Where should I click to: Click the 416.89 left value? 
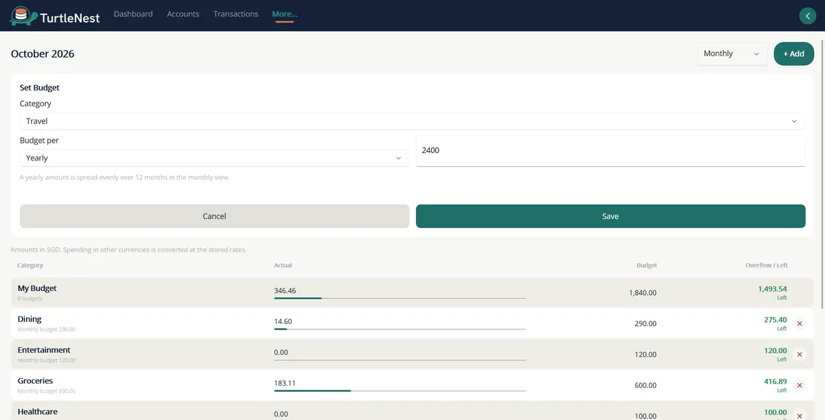775,382
